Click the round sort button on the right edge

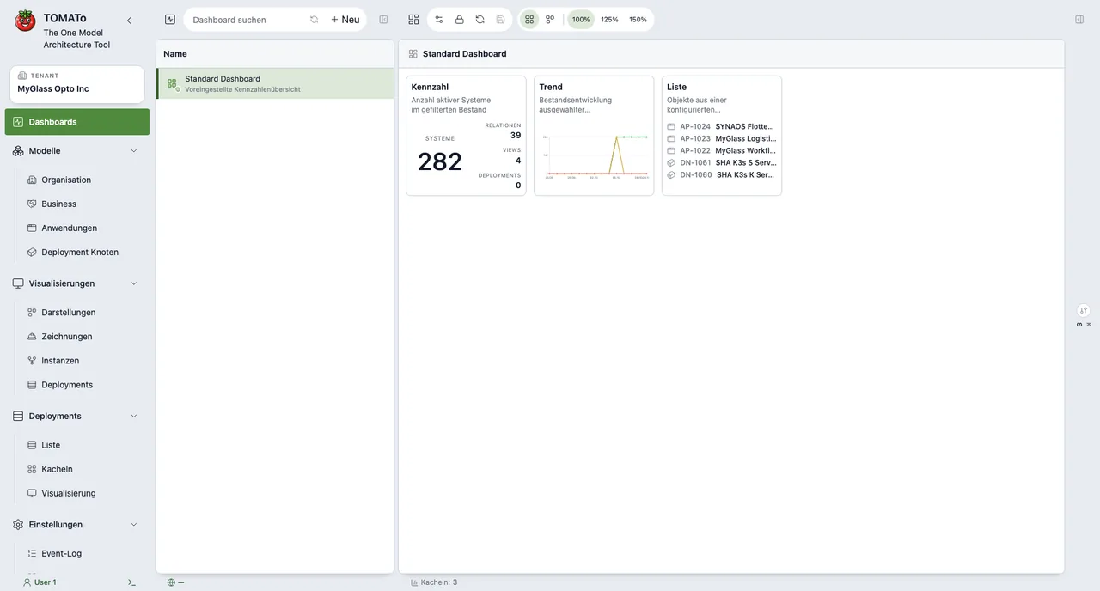point(1084,310)
